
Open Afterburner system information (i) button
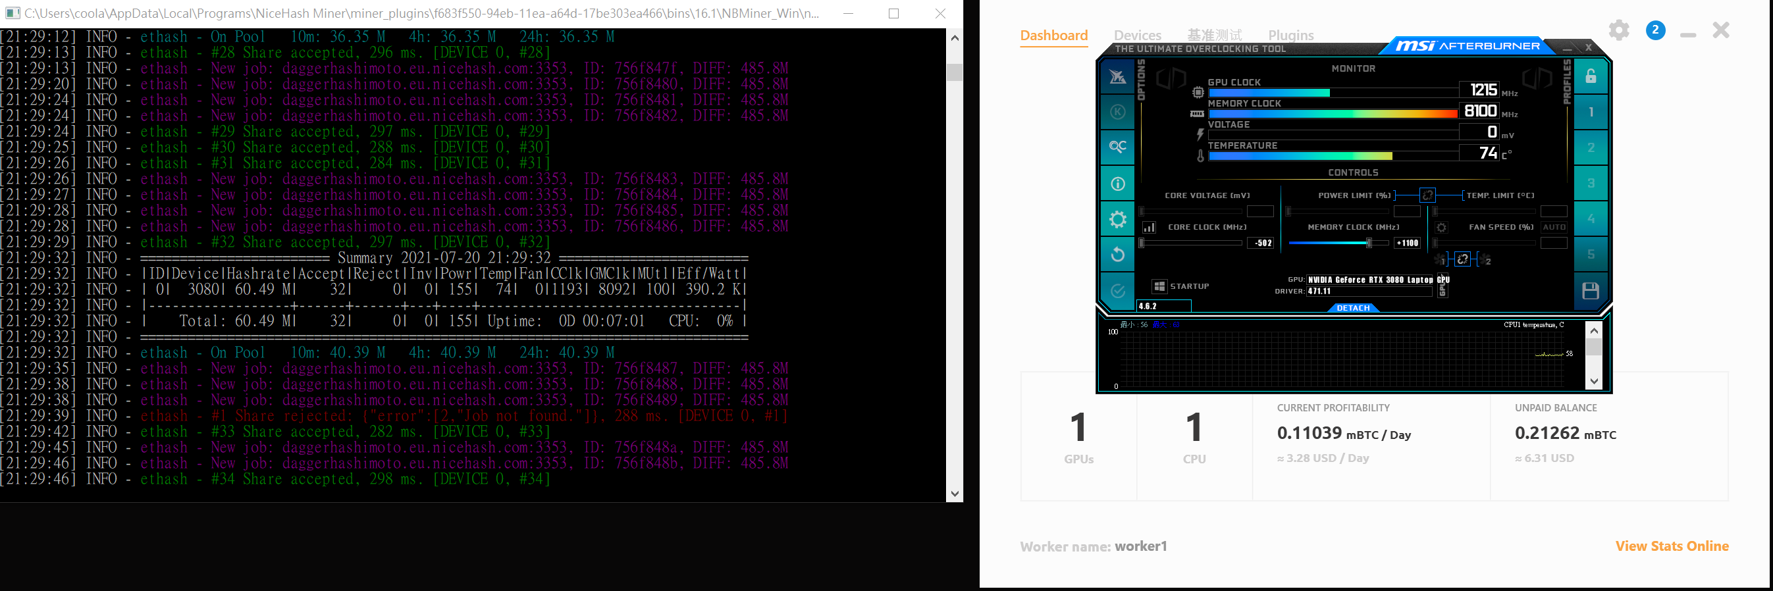click(x=1117, y=184)
